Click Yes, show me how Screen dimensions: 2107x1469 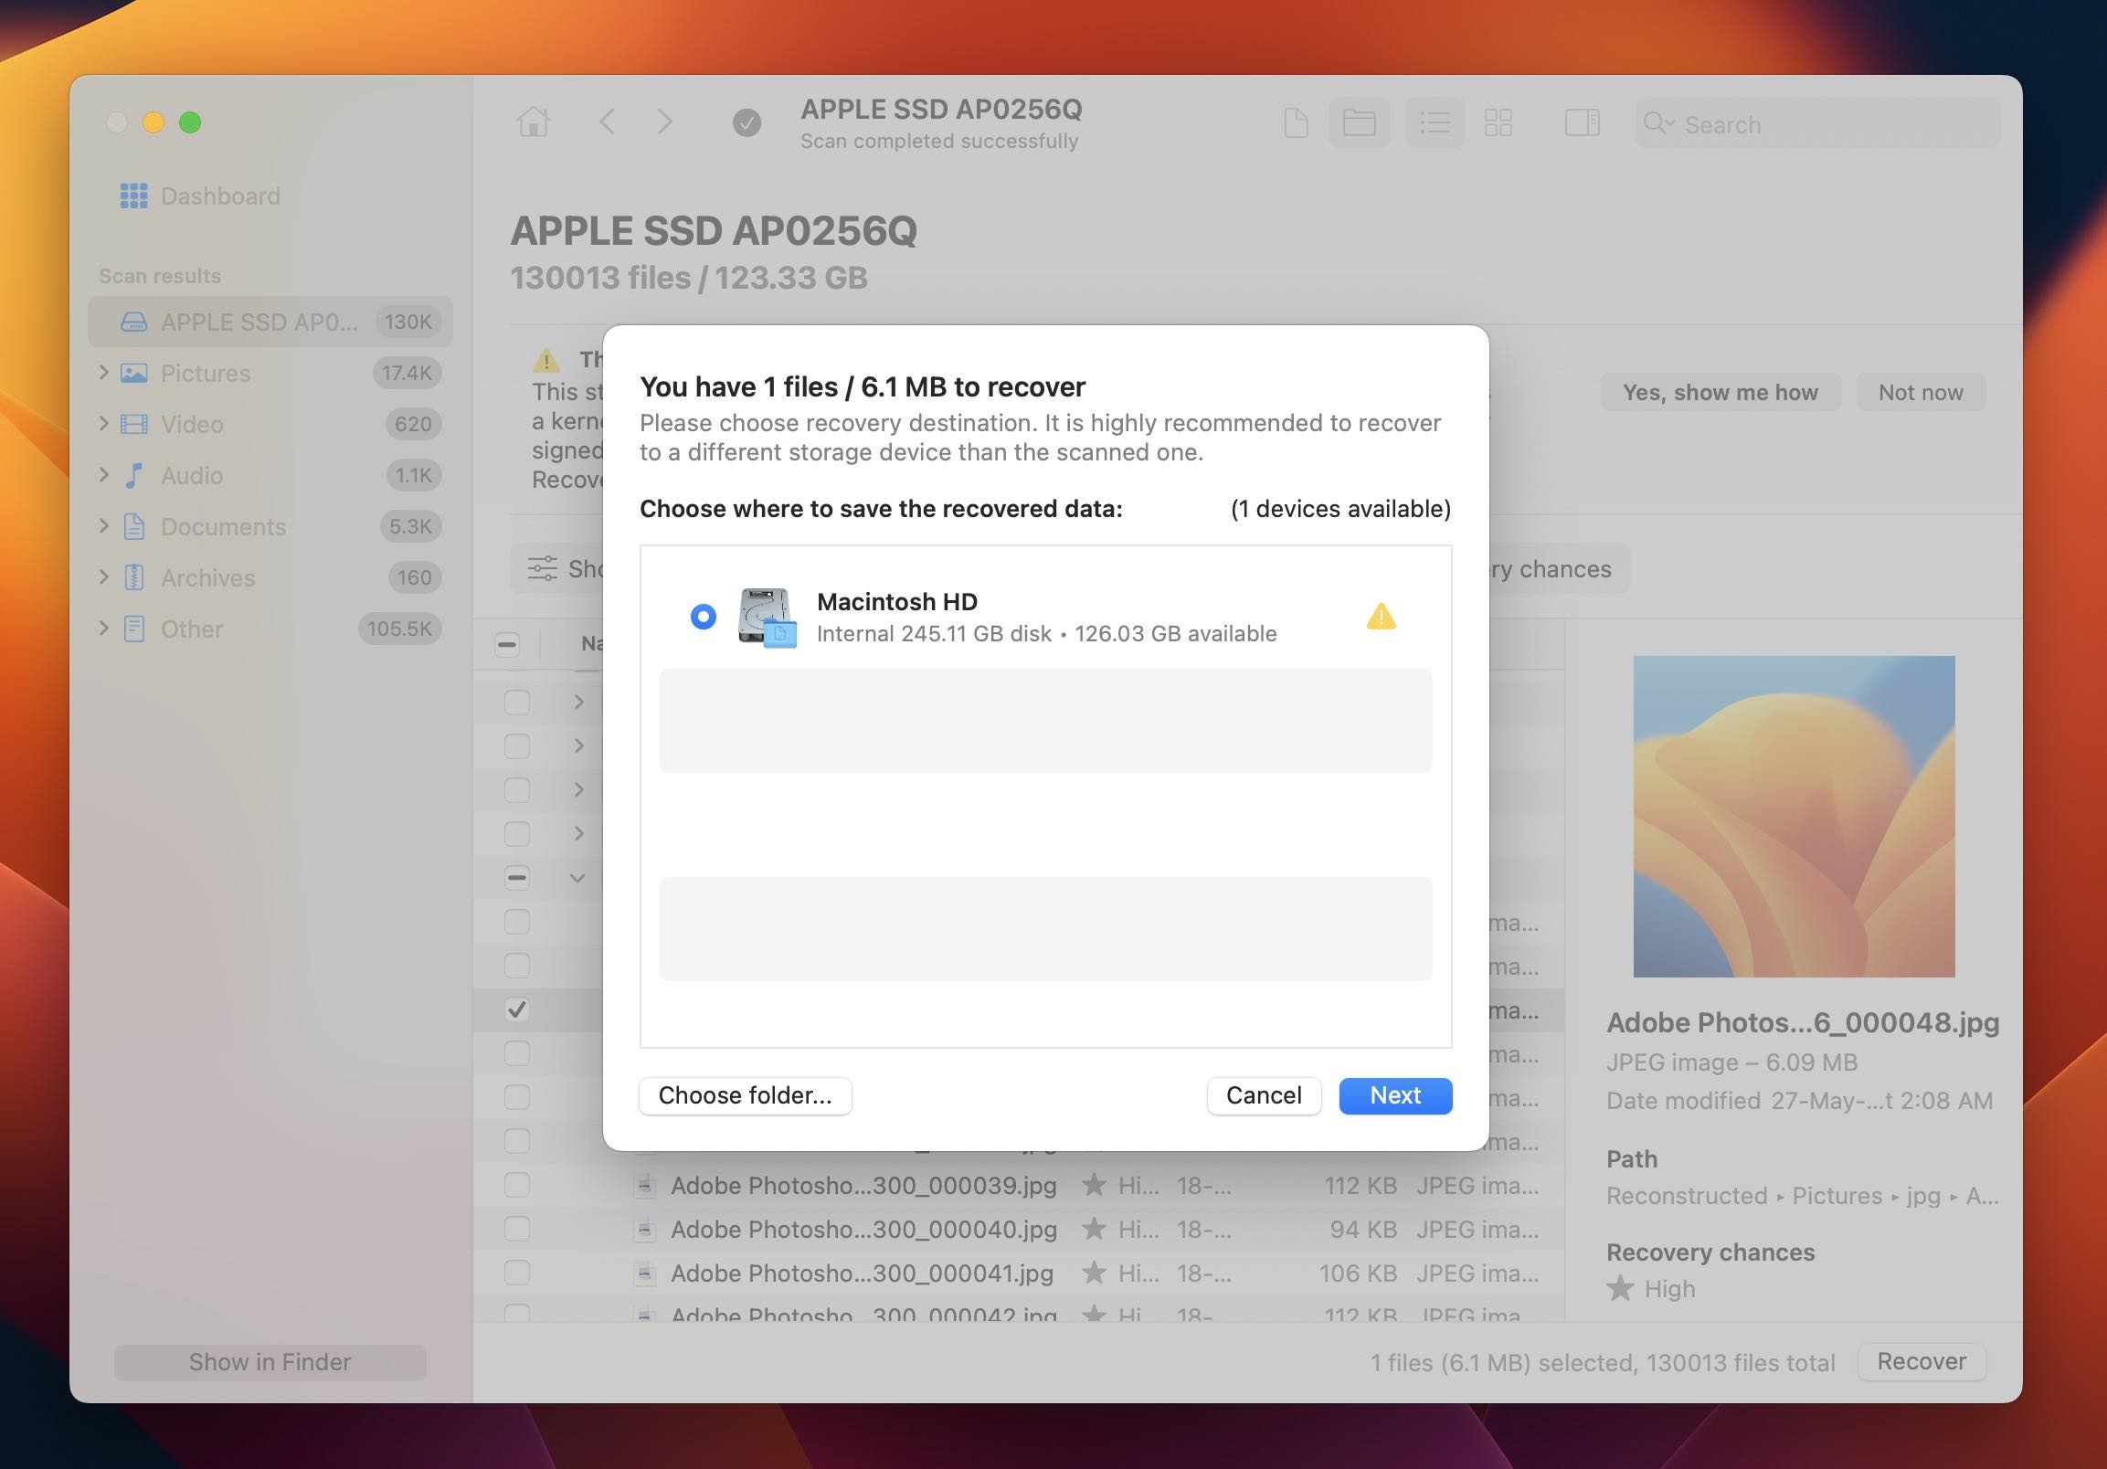coord(1720,393)
